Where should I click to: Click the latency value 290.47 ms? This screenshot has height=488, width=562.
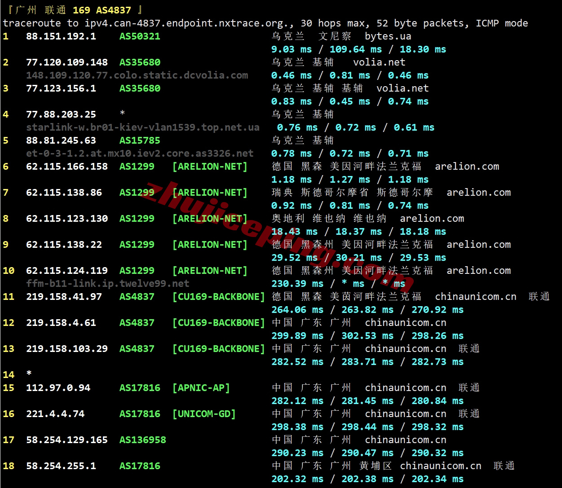(x=367, y=453)
